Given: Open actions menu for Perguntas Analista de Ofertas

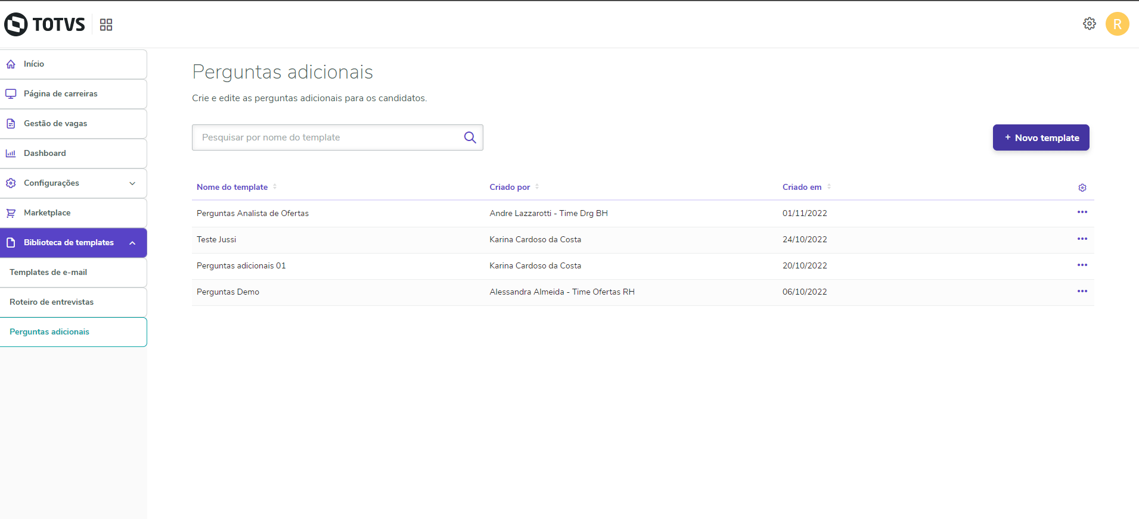Looking at the screenshot, I should [1082, 212].
